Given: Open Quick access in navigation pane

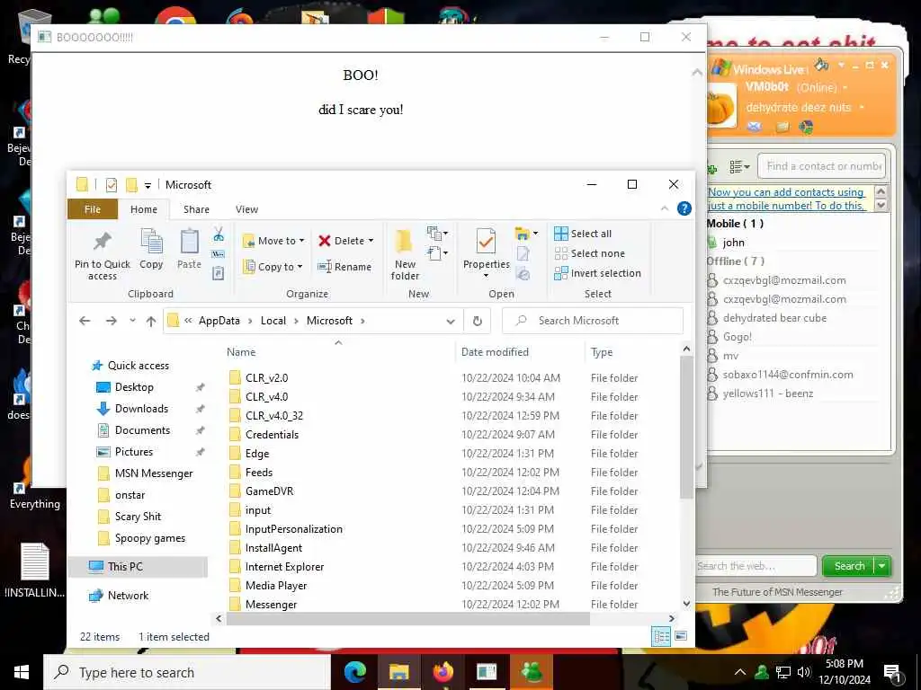Looking at the screenshot, I should click(x=138, y=366).
